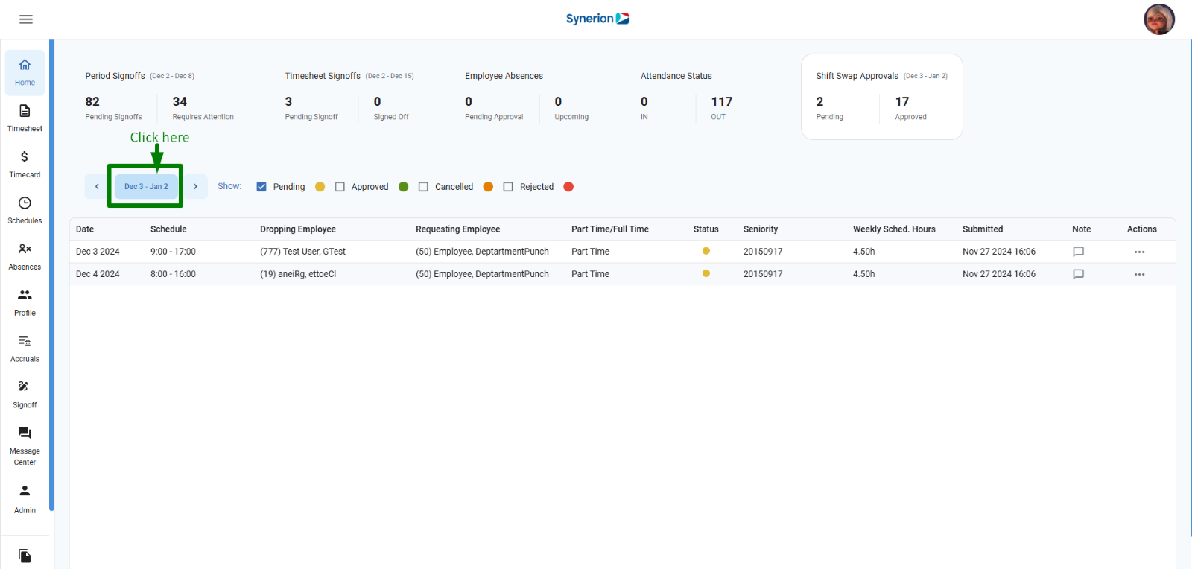Open the hamburger menu icon
1192x569 pixels.
[26, 19]
